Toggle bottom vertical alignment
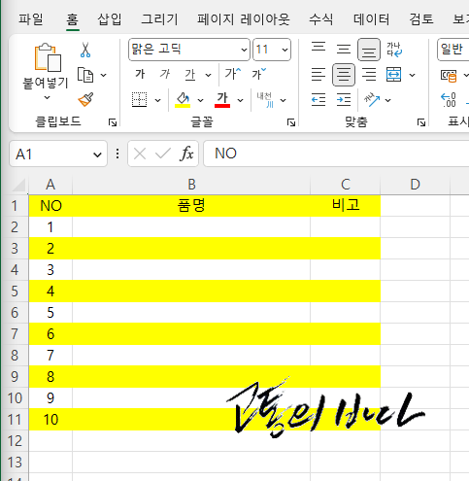469x481 pixels. [369, 50]
